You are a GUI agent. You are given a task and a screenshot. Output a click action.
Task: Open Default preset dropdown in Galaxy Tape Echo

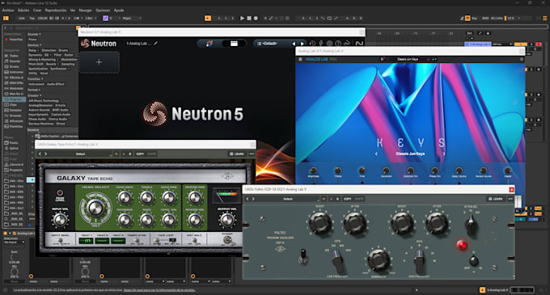81,154
